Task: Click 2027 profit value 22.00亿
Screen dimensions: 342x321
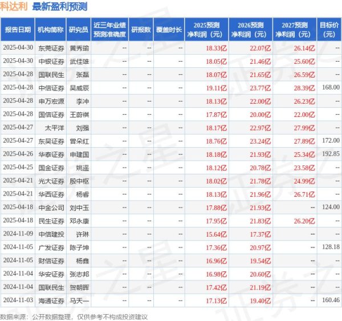Action: pyautogui.click(x=304, y=115)
